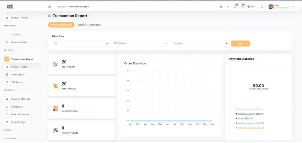302x143 pixels.
Task: Click the Total Products label
Action: point(68,67)
